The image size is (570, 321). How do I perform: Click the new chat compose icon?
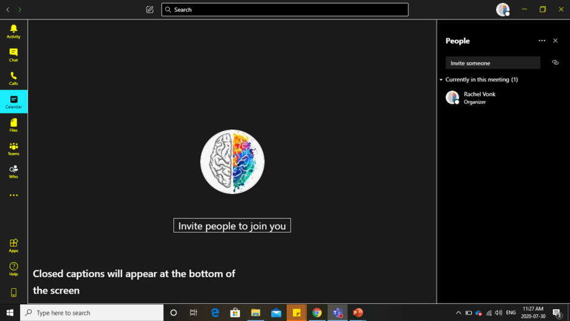tap(150, 10)
